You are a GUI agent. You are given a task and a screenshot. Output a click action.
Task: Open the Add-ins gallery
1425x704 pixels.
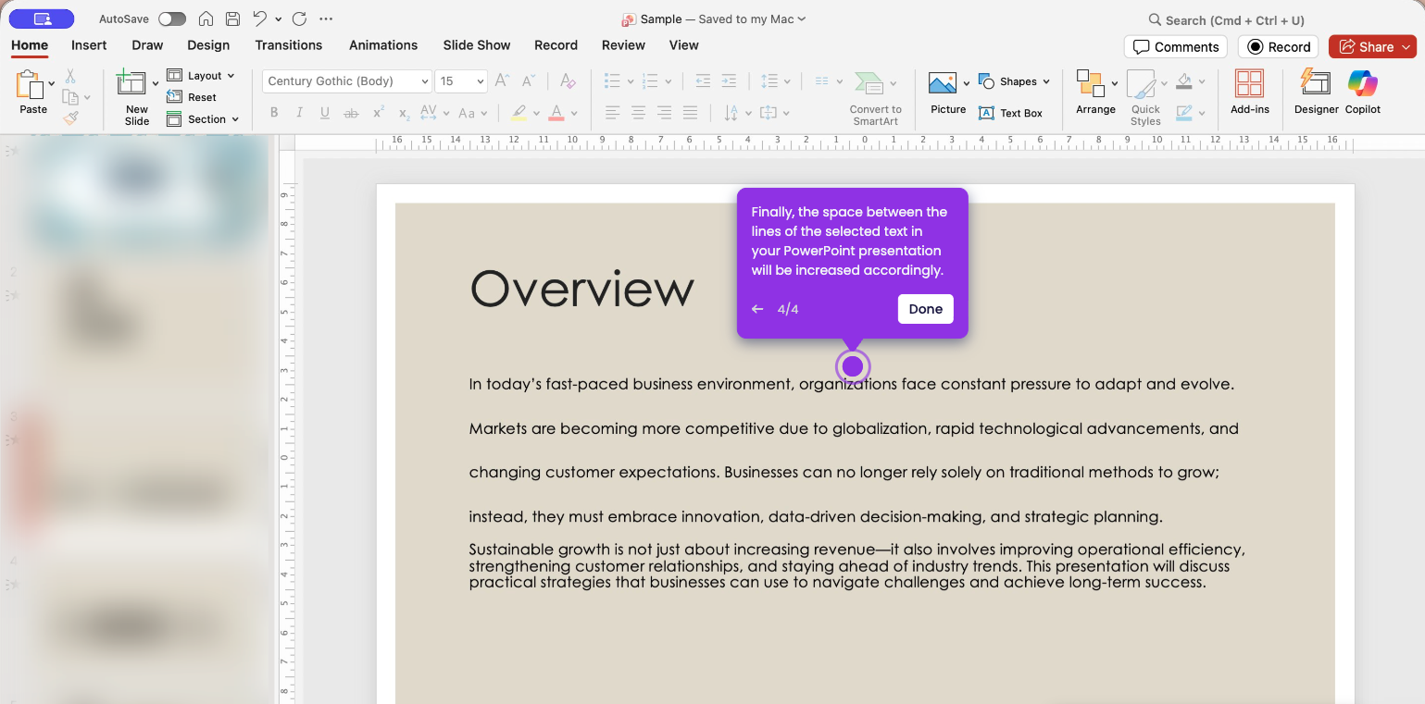coord(1249,93)
